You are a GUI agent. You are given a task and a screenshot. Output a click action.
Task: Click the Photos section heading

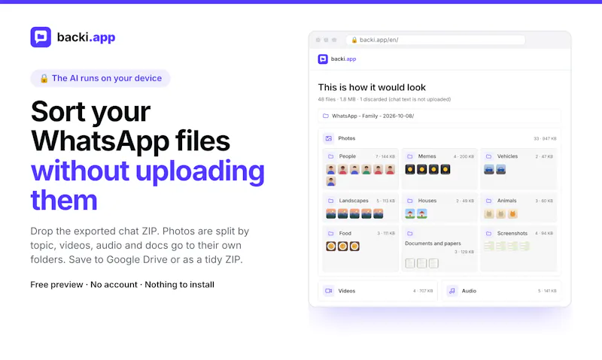click(347, 138)
